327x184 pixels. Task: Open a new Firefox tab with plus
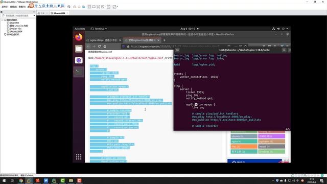(164, 40)
